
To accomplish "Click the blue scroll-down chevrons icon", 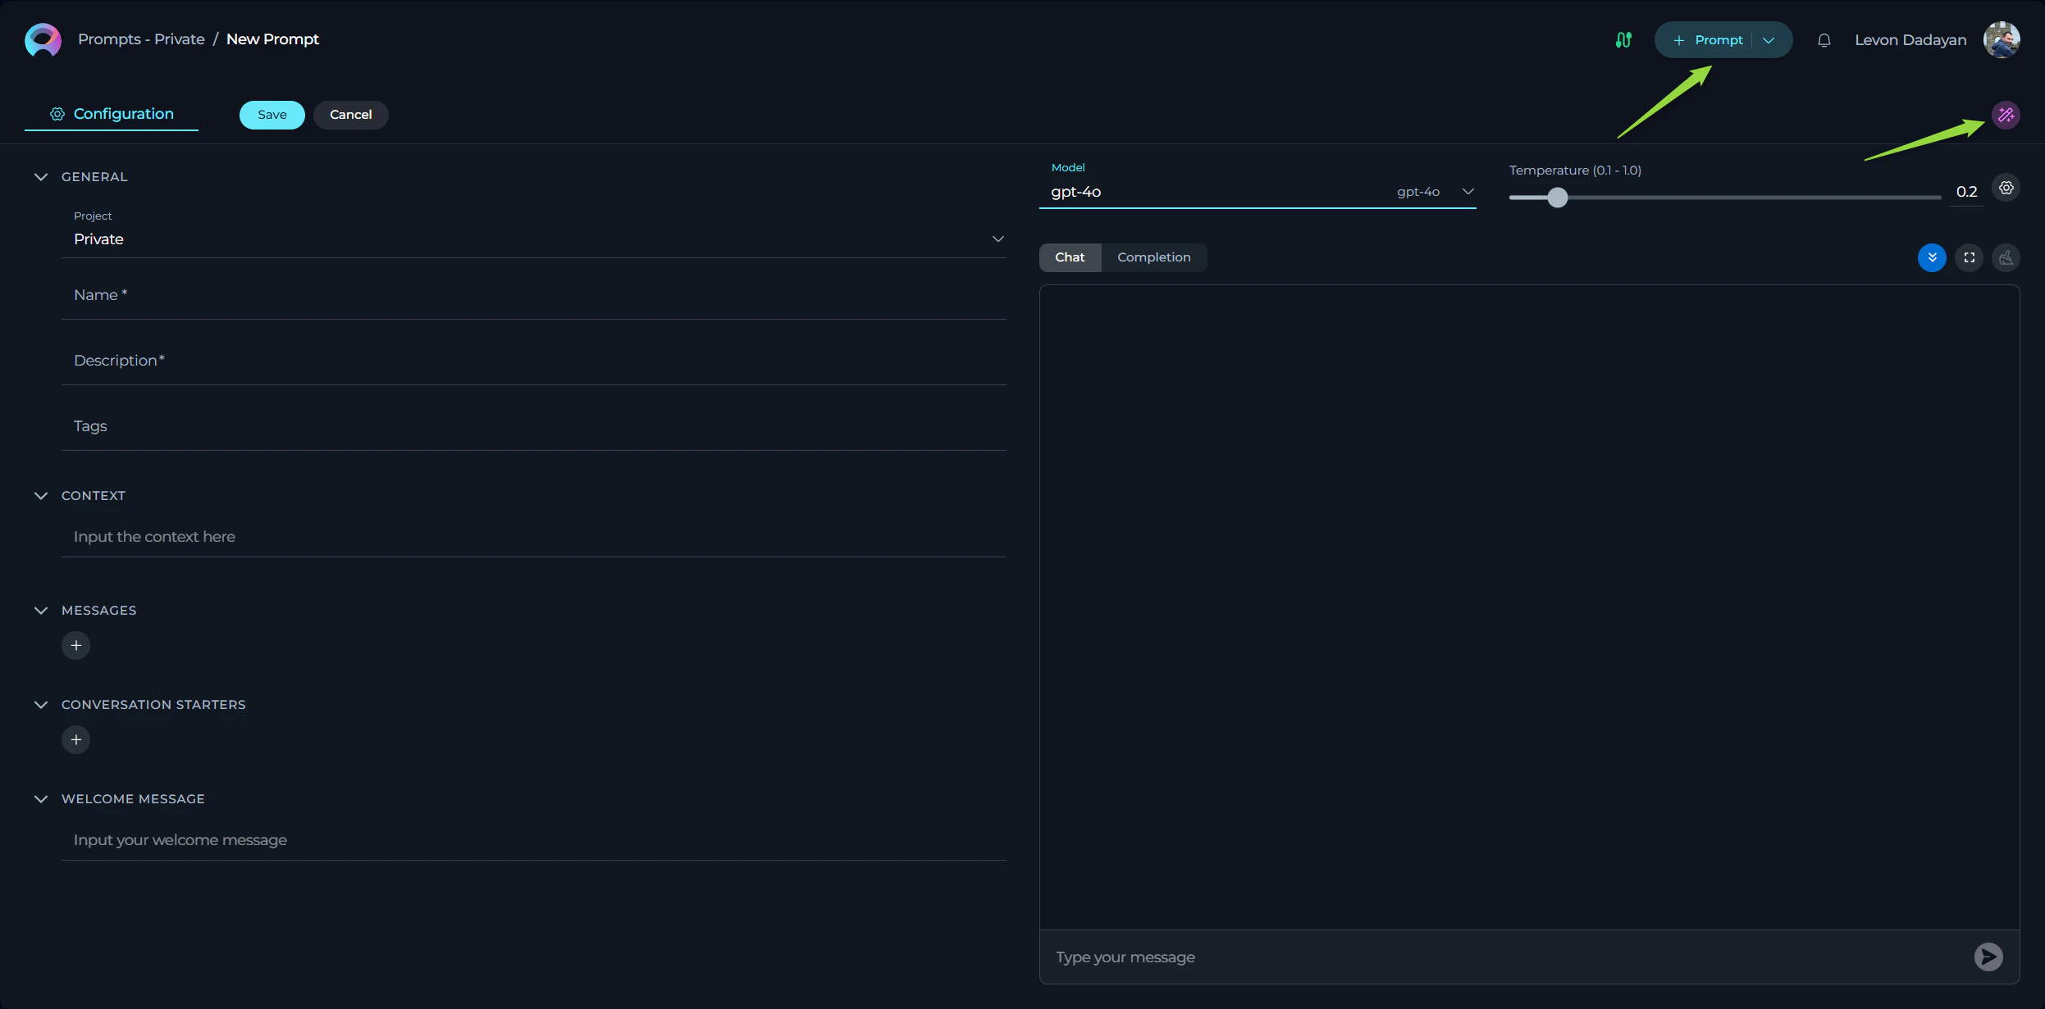I will (1933, 257).
